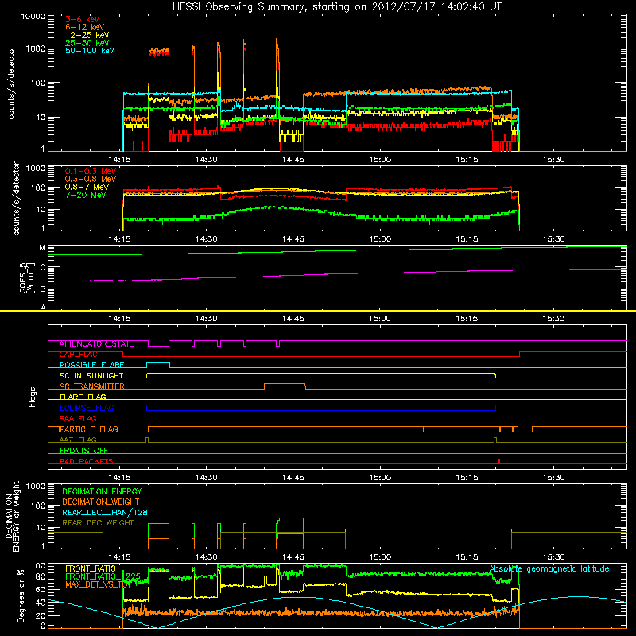Click the BAD_PACKETS flag label

pyautogui.click(x=87, y=461)
